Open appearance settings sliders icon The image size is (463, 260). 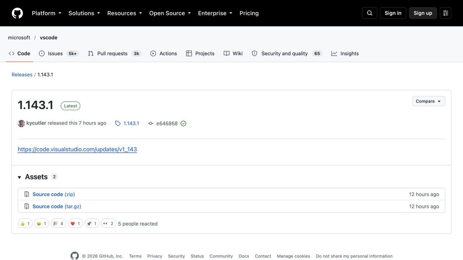(x=446, y=13)
